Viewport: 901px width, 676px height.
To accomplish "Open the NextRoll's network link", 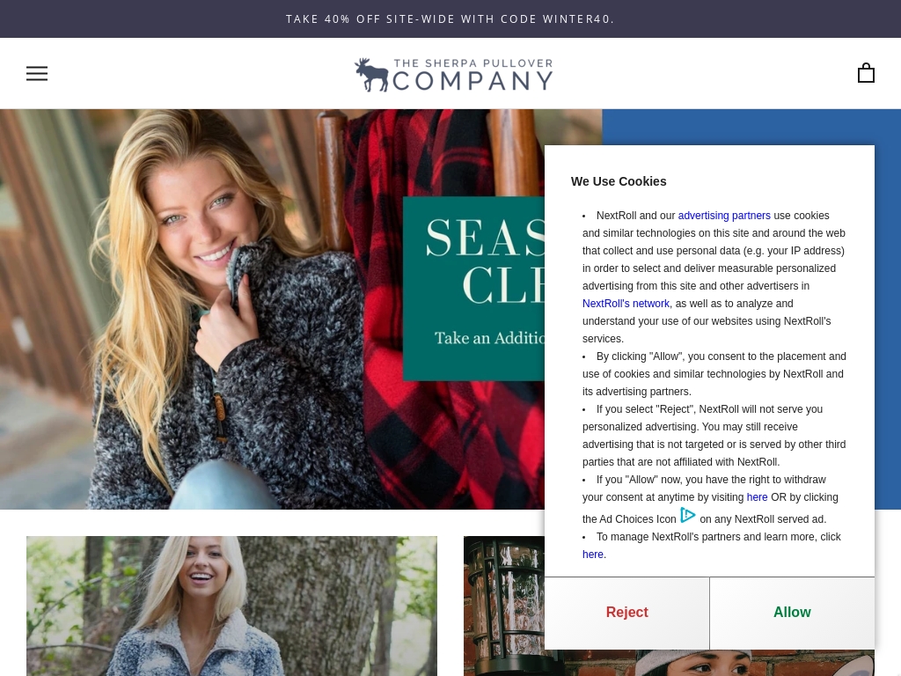I will coord(626,304).
